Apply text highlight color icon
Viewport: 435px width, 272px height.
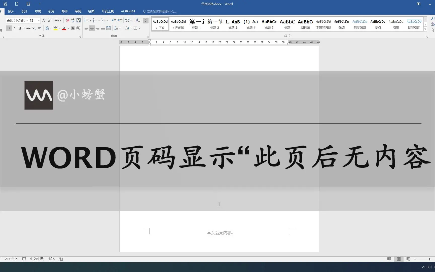pyautogui.click(x=56, y=28)
